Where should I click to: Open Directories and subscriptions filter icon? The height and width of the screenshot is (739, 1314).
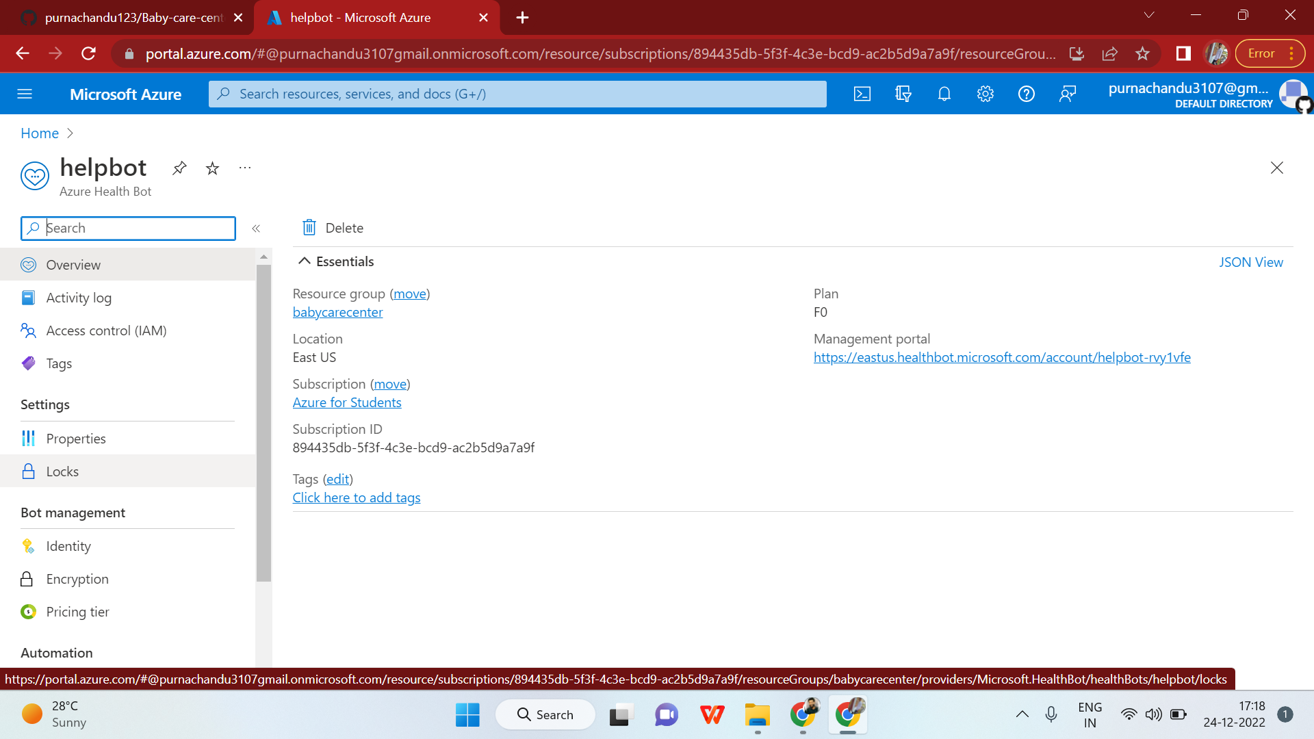903,94
